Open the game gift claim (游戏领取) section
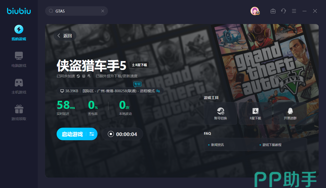 [x=19, y=113]
